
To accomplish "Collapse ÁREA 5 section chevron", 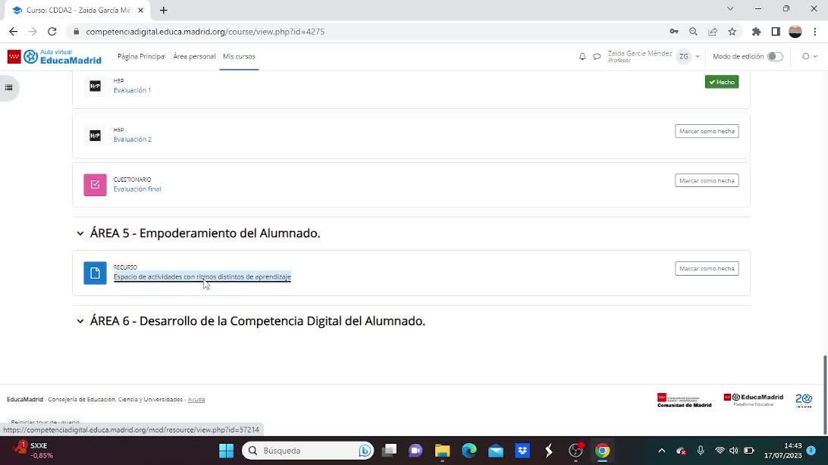I will point(80,233).
